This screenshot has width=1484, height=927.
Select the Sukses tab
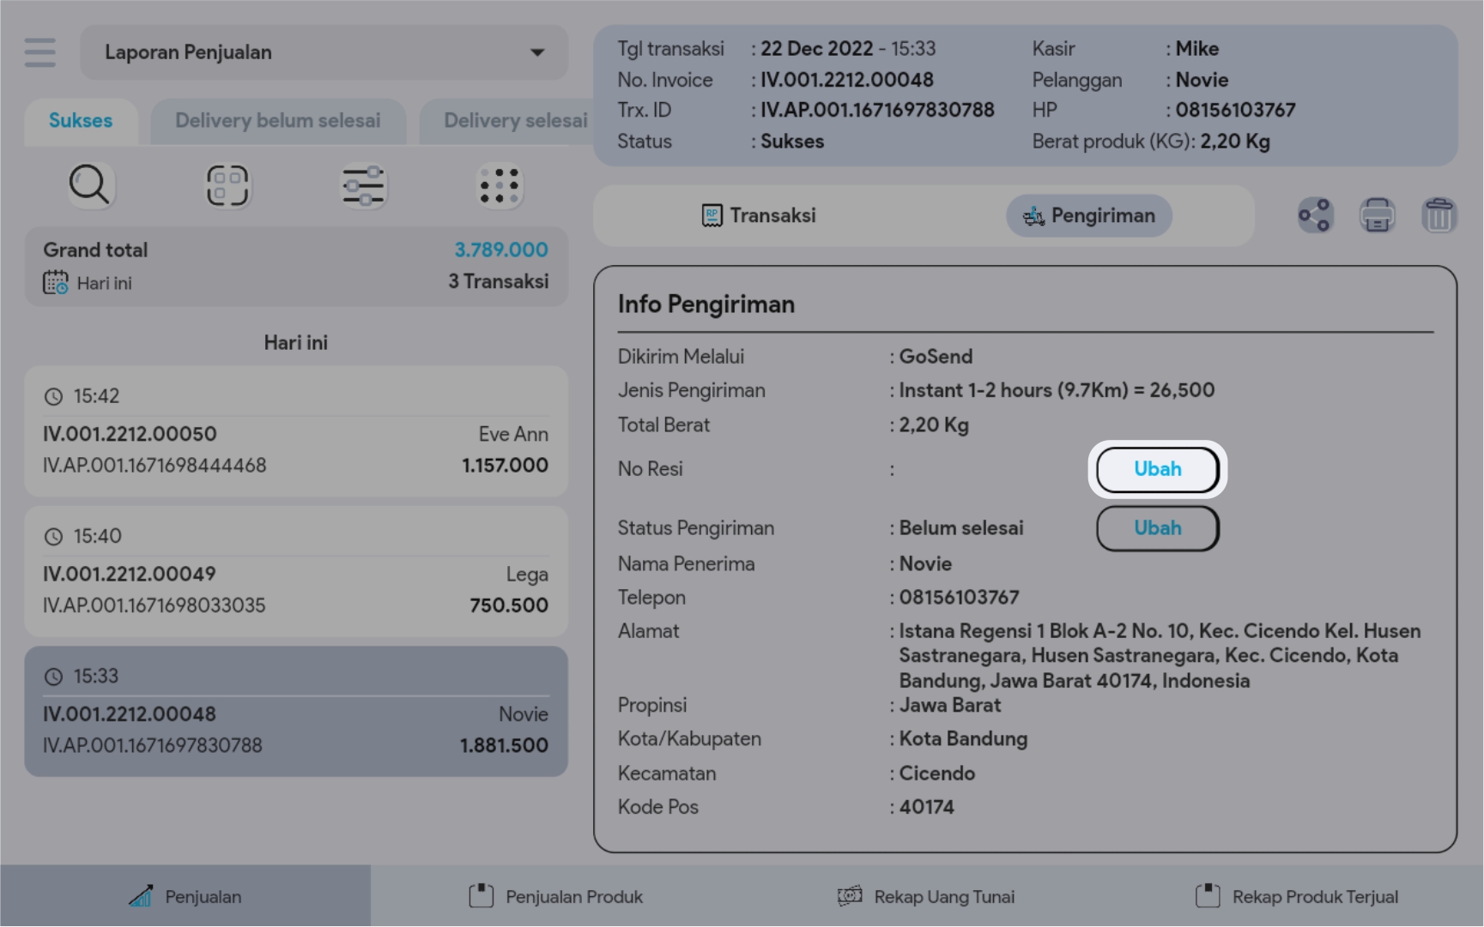coord(81,121)
